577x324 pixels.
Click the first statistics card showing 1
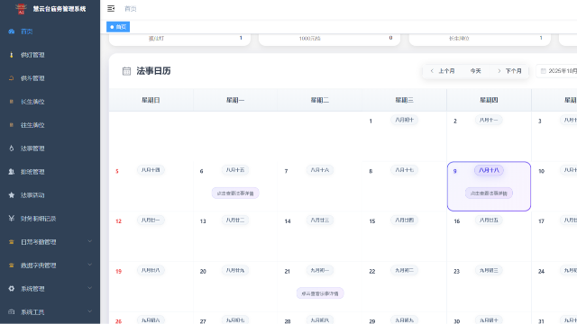(180, 39)
